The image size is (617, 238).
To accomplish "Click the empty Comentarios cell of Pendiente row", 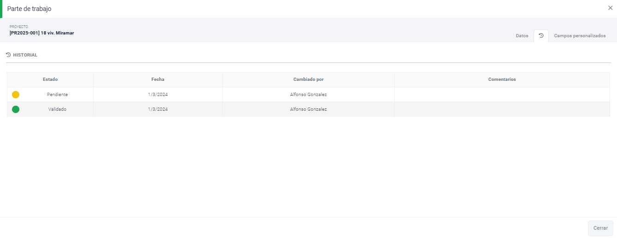I will pos(502,95).
